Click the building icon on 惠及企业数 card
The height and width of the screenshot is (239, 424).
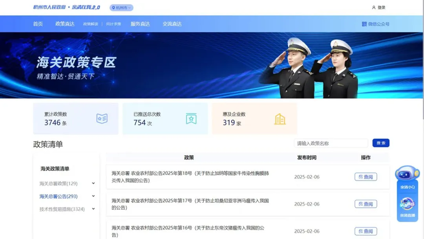pos(280,118)
